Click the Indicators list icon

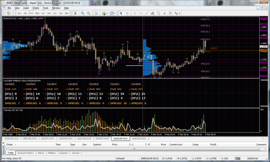click(104, 13)
